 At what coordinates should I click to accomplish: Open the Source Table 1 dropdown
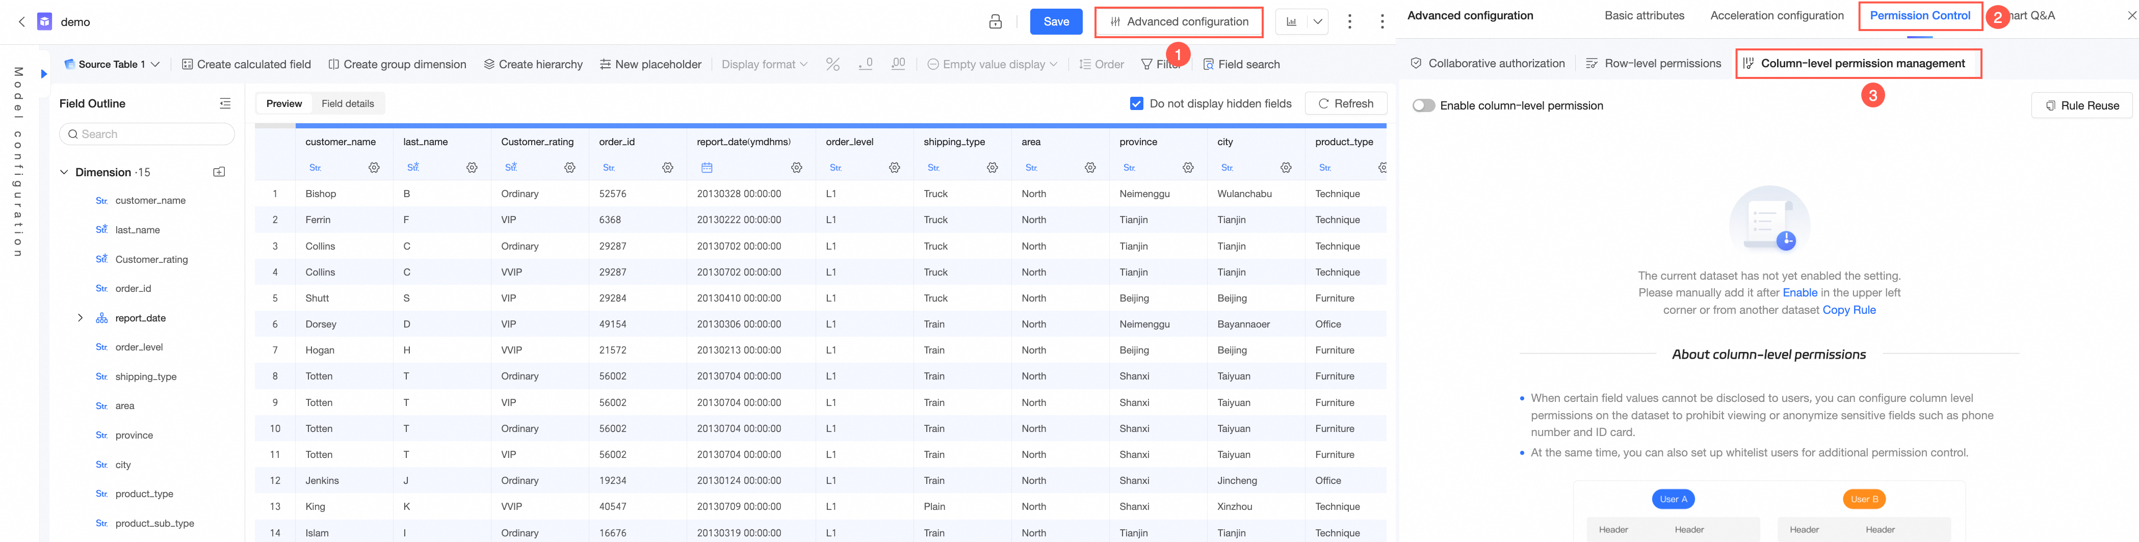112,65
